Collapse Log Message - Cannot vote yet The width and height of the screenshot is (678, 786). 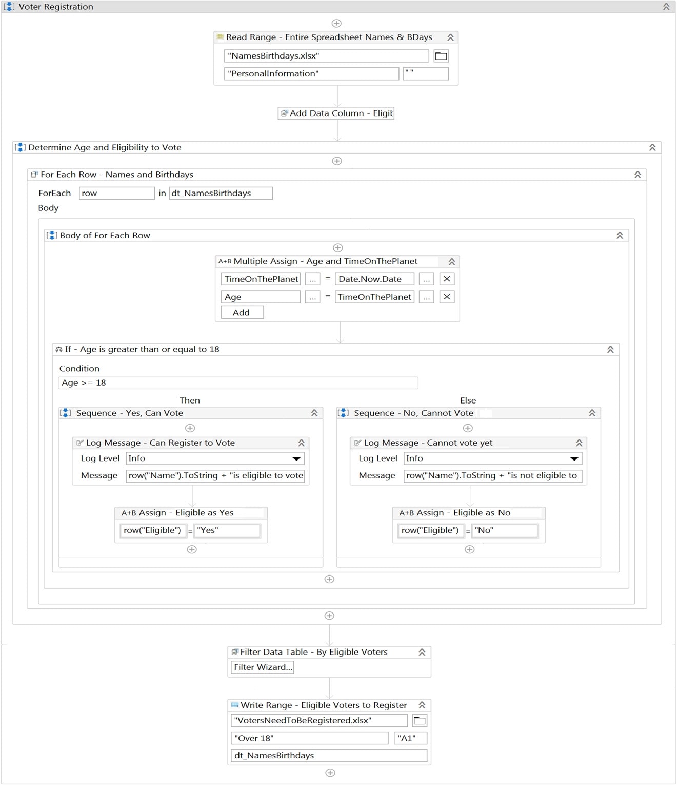coord(579,443)
